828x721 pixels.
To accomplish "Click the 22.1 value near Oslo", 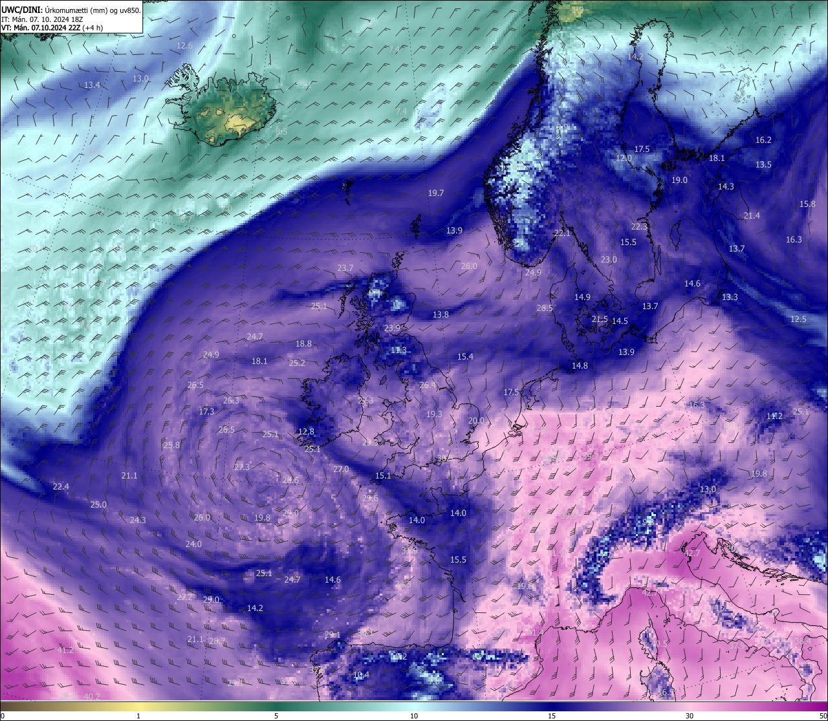I will click(x=562, y=233).
